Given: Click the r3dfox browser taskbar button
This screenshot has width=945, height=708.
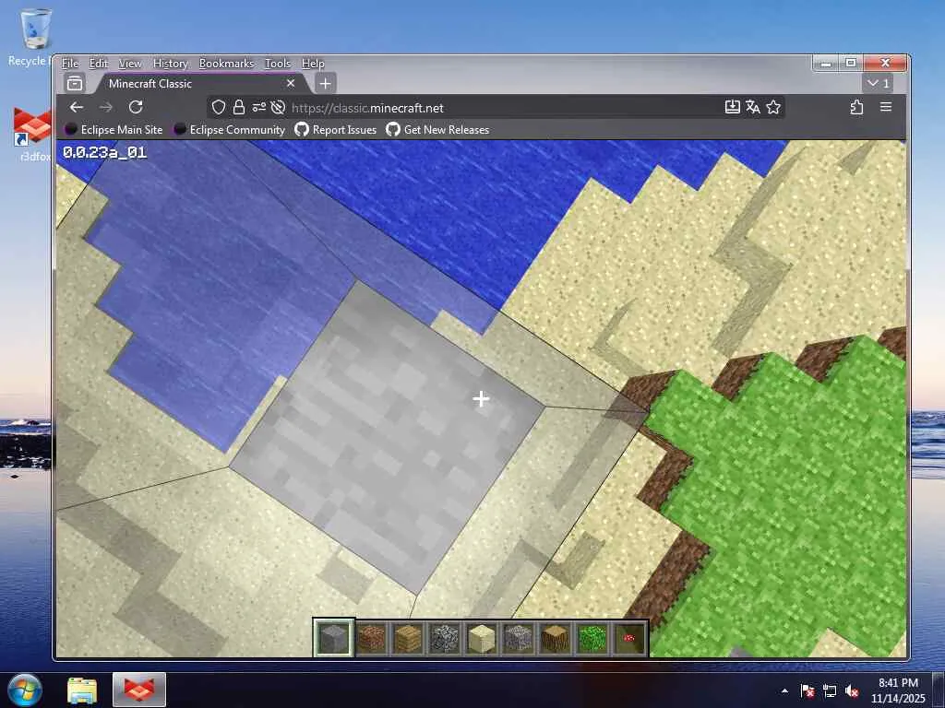Looking at the screenshot, I should pos(139,690).
